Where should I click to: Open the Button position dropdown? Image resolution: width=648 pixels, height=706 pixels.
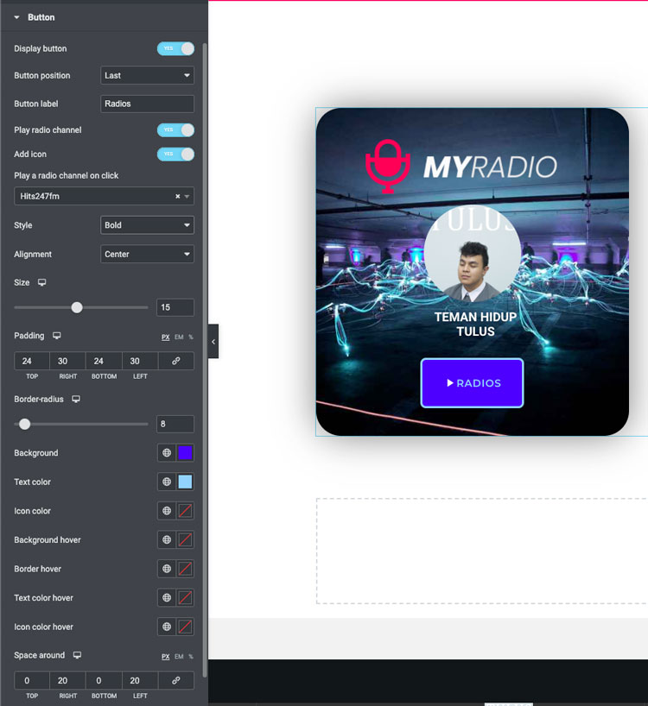coord(147,76)
